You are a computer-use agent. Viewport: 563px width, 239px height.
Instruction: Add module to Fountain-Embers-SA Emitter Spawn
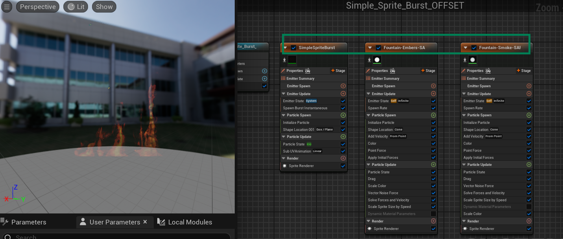click(433, 86)
